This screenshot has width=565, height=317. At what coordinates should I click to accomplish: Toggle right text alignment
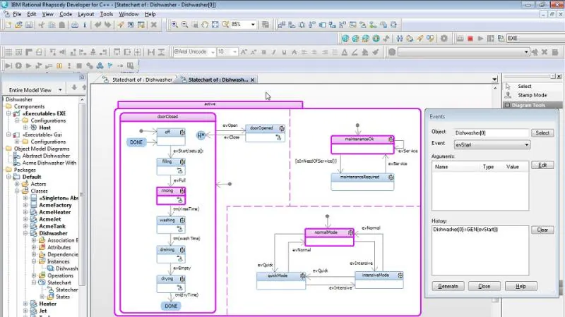coord(325,52)
